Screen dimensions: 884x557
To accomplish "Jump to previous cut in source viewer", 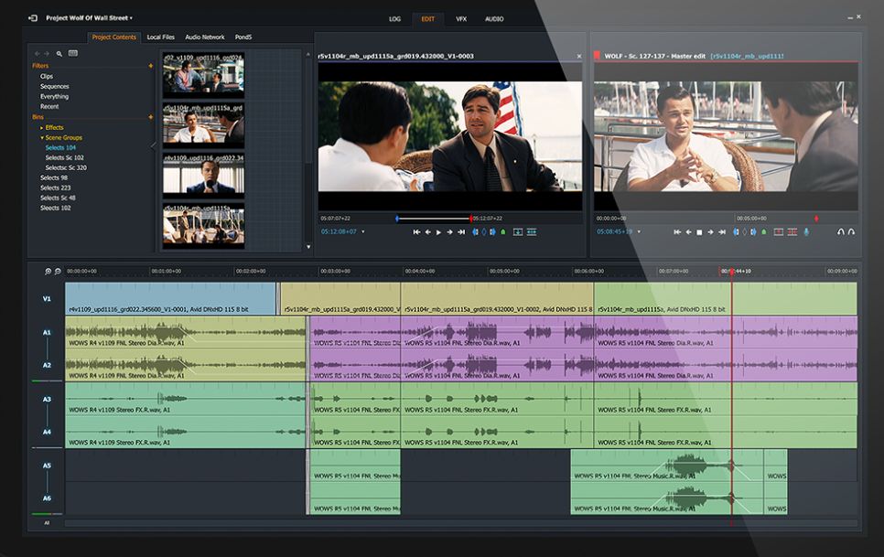I will tap(416, 232).
